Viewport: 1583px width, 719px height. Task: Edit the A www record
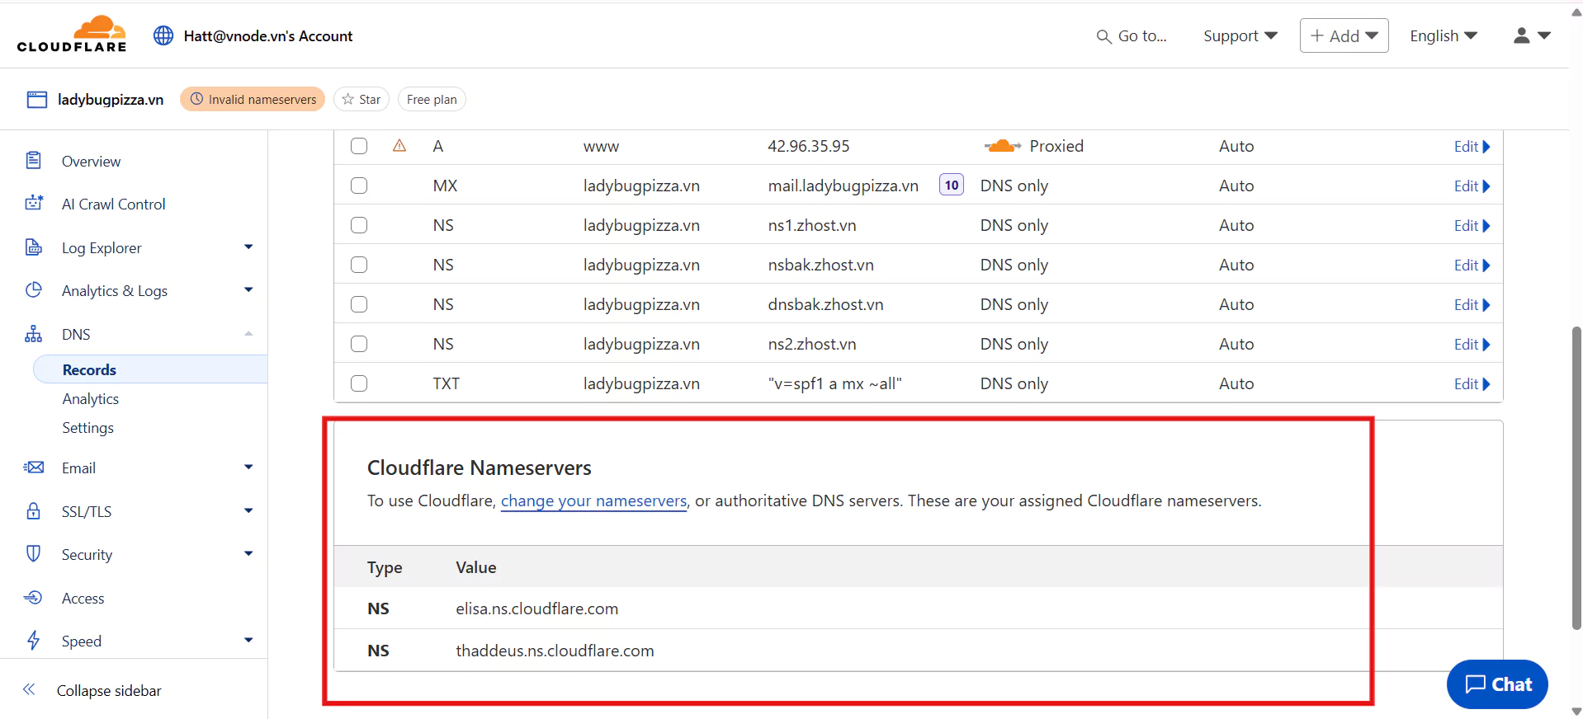[1472, 147]
